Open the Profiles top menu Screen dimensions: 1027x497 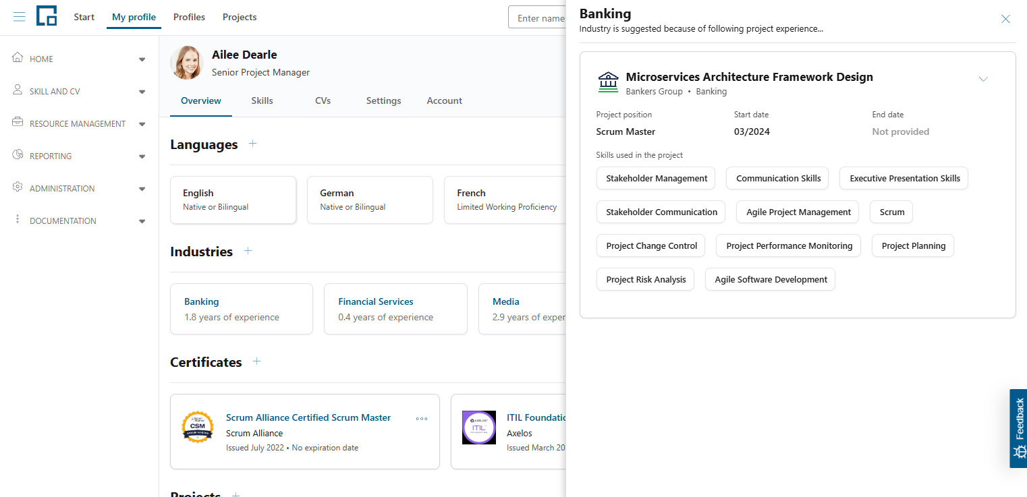(189, 17)
